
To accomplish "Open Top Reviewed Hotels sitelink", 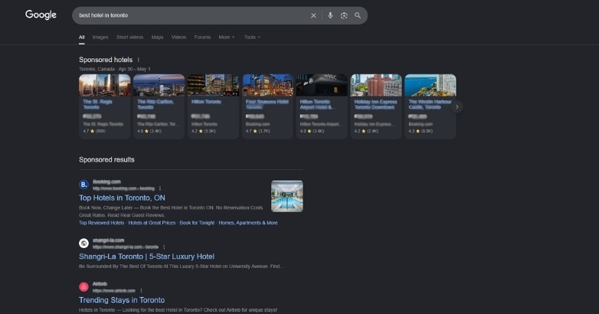I will click(101, 223).
